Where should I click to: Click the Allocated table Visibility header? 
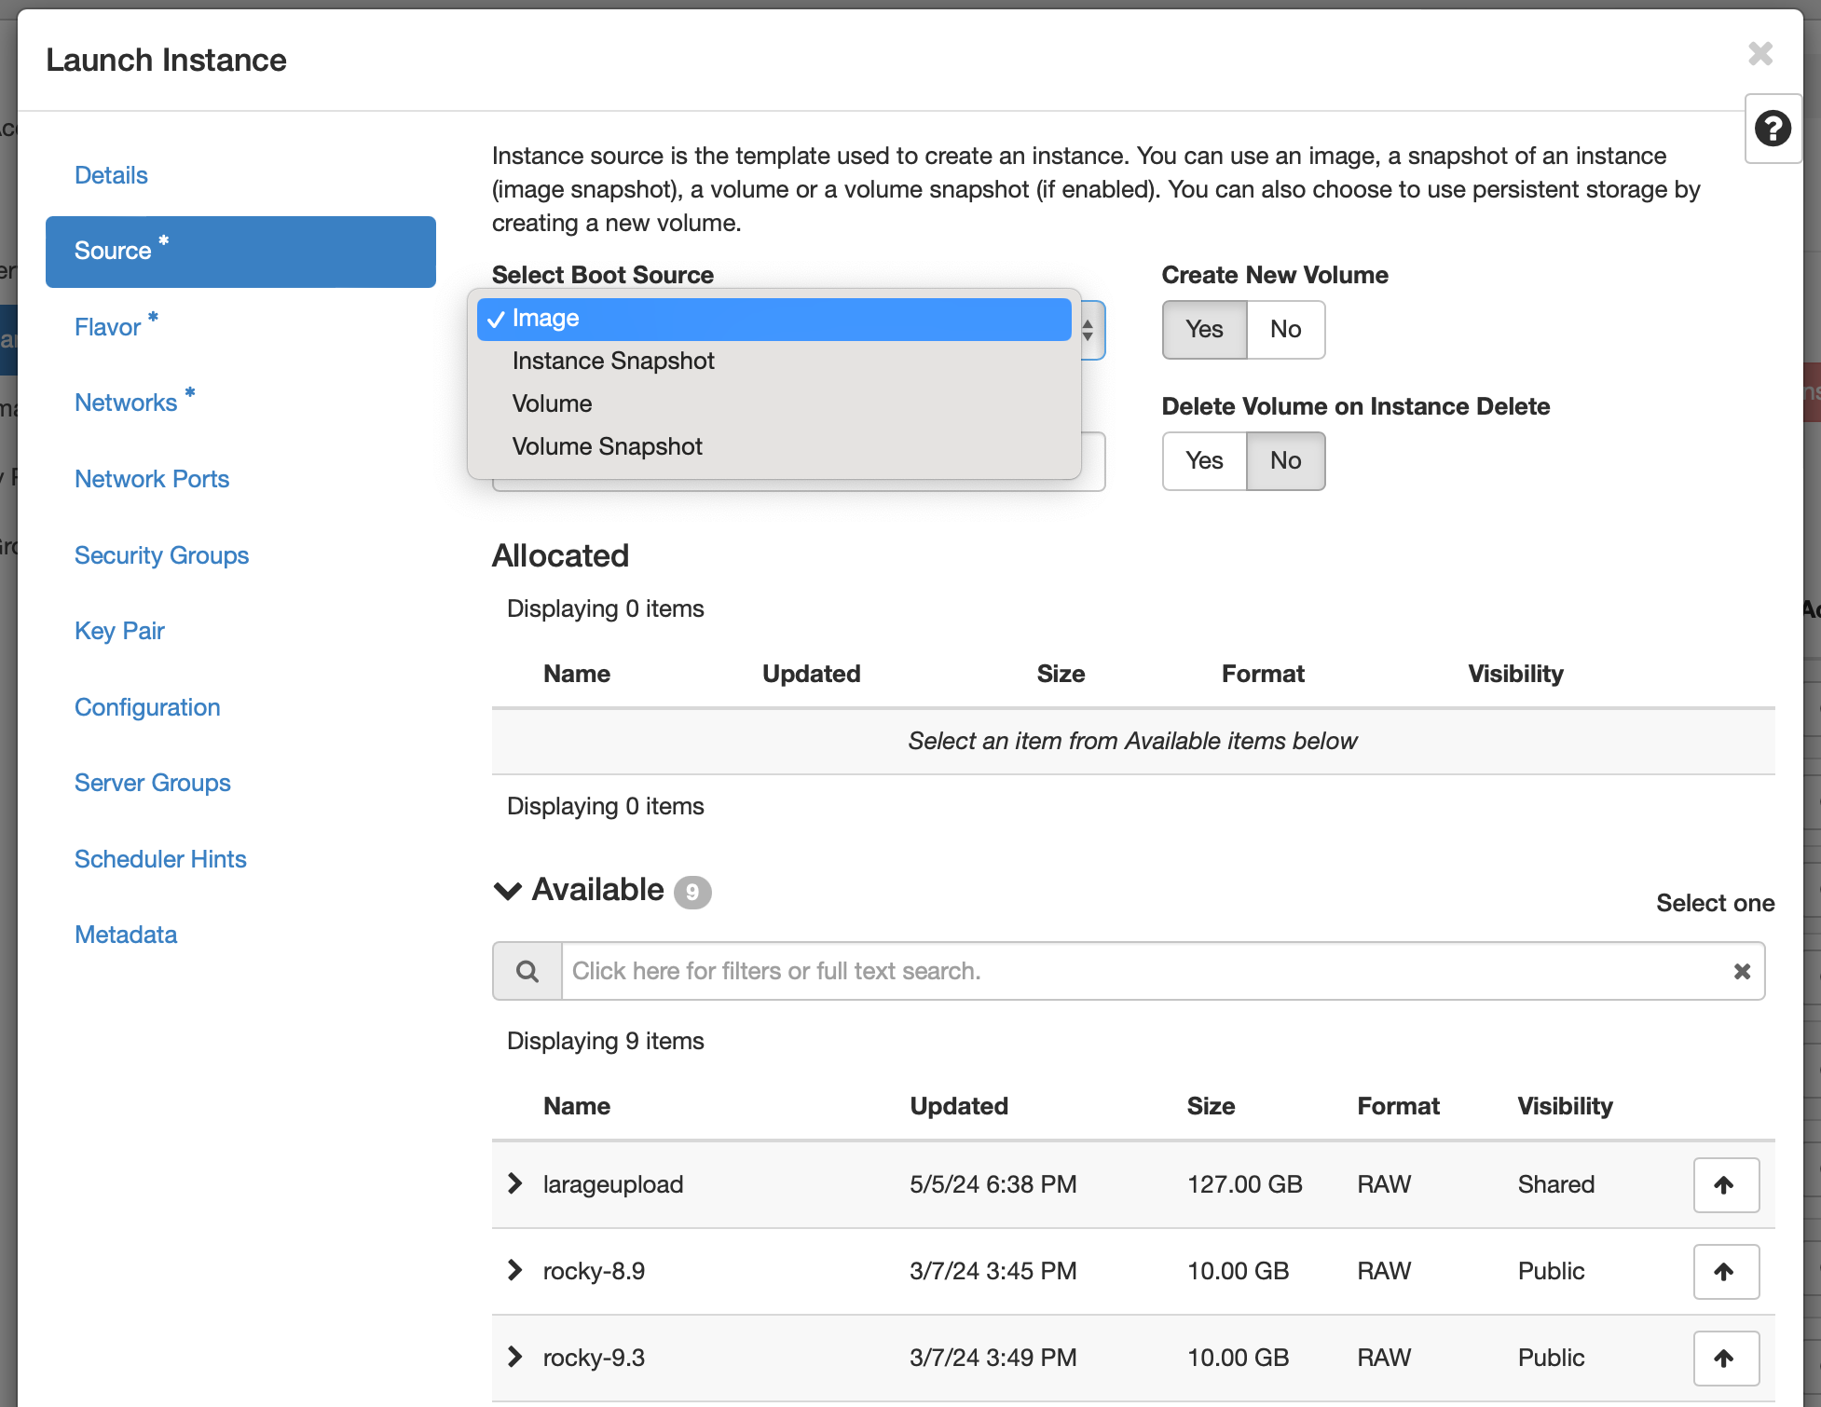tap(1515, 674)
